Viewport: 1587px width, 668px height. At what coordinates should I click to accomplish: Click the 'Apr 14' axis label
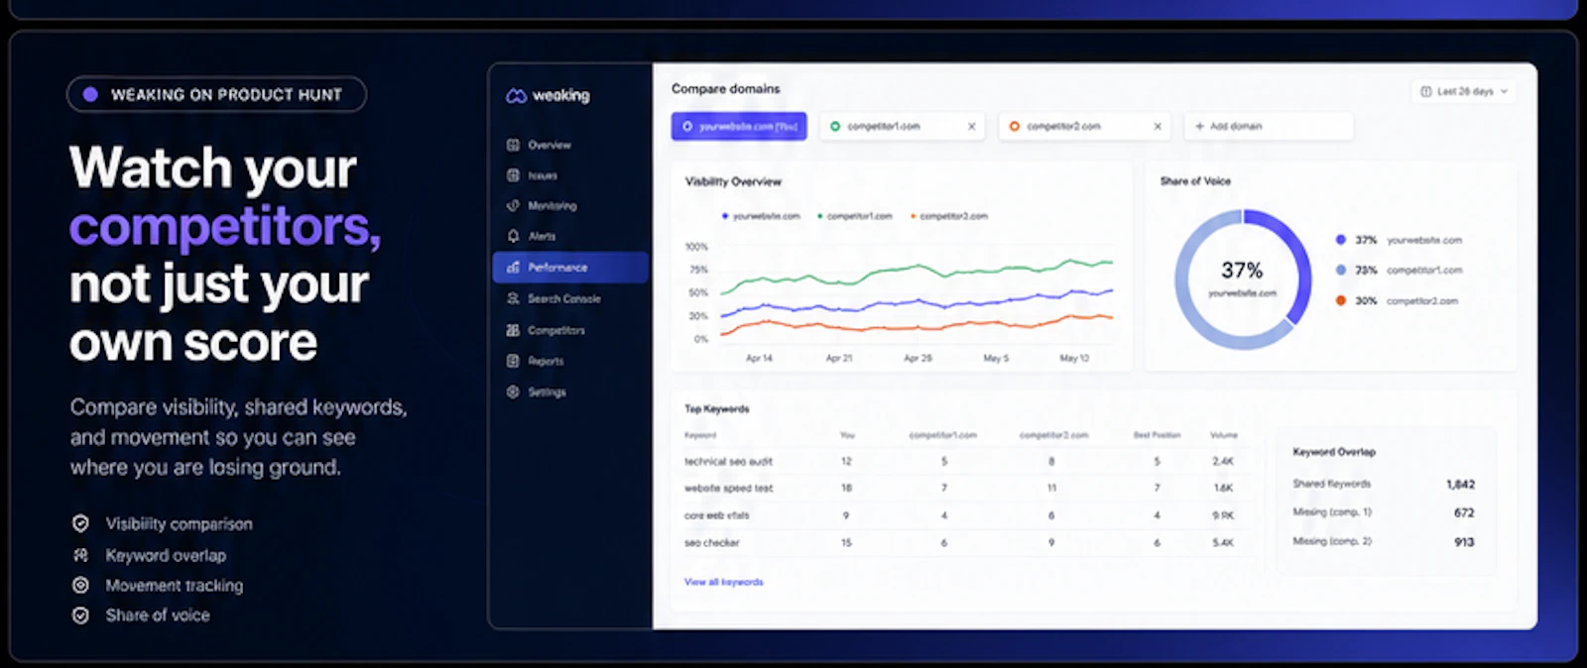(759, 358)
